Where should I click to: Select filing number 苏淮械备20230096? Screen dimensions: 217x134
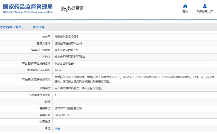click(66, 36)
